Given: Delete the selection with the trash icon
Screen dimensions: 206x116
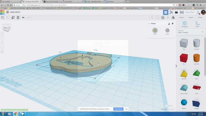Looking at the screenshot, I should (x=18, y=18).
